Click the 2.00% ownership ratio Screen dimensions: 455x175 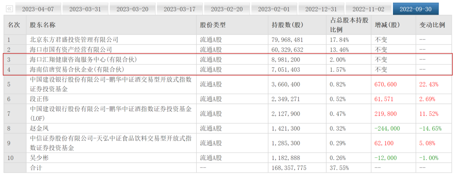coord(338,60)
